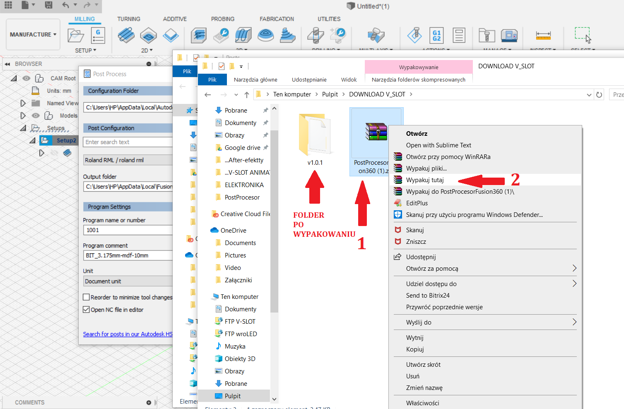This screenshot has width=624, height=409.
Task: Open Explorer address bar history dropdown
Action: click(589, 94)
